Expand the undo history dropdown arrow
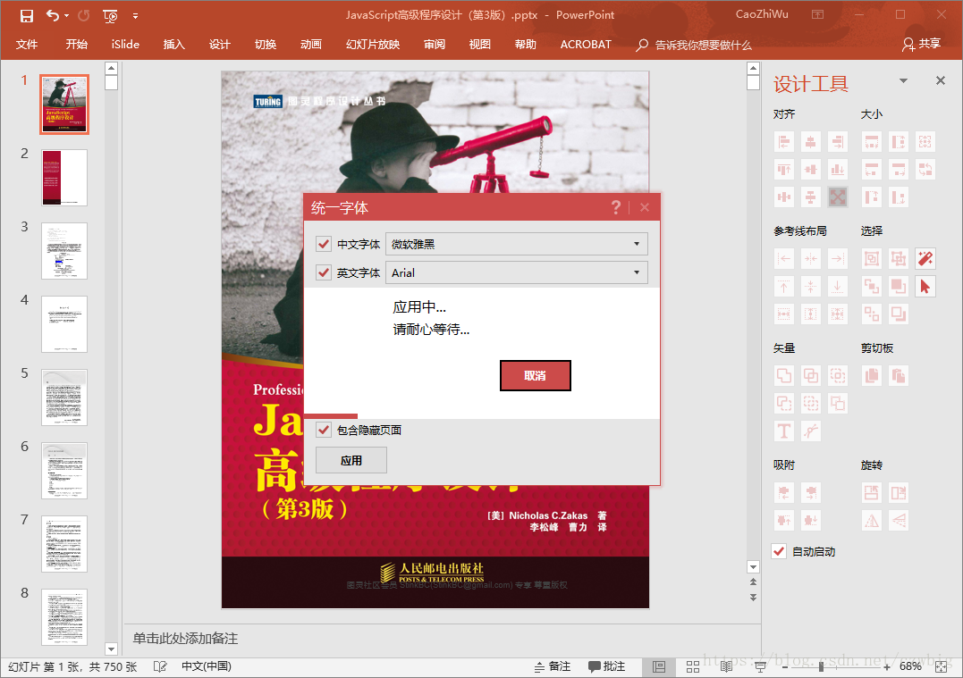The height and width of the screenshot is (678, 963). pos(66,16)
